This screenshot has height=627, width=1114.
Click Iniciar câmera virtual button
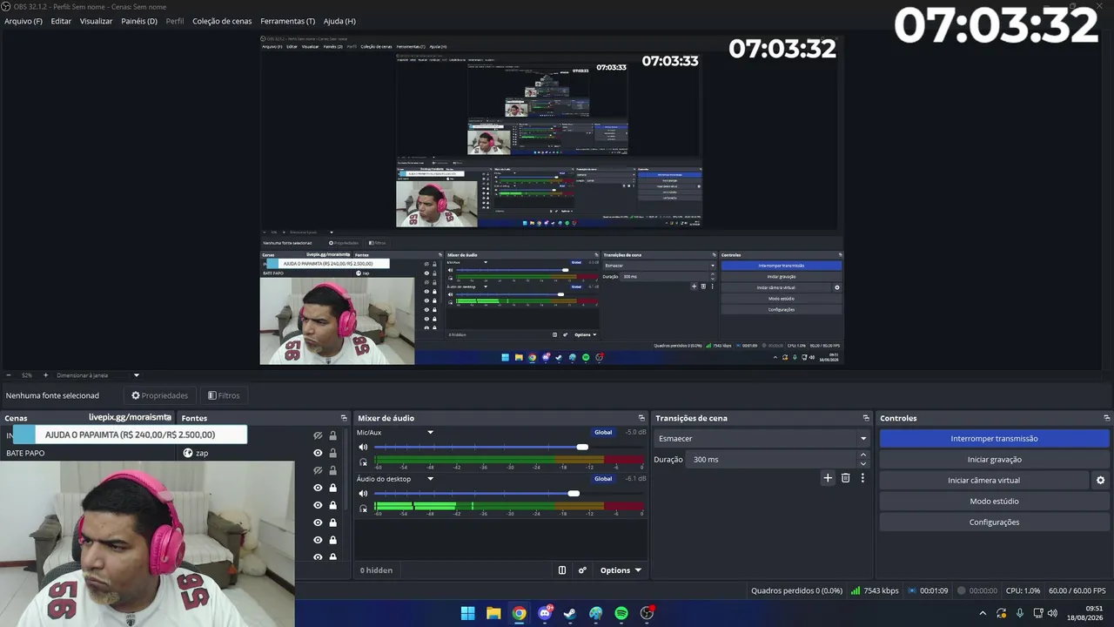coord(983,480)
